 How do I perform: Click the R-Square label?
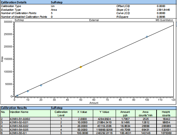pyautogui.click(x=122, y=17)
